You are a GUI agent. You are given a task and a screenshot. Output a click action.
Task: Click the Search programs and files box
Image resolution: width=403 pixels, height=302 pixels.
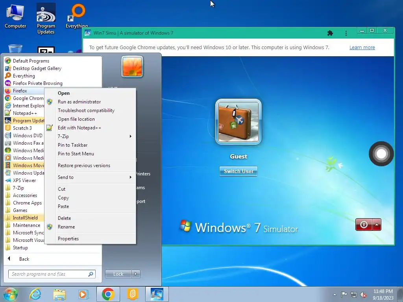point(52,274)
